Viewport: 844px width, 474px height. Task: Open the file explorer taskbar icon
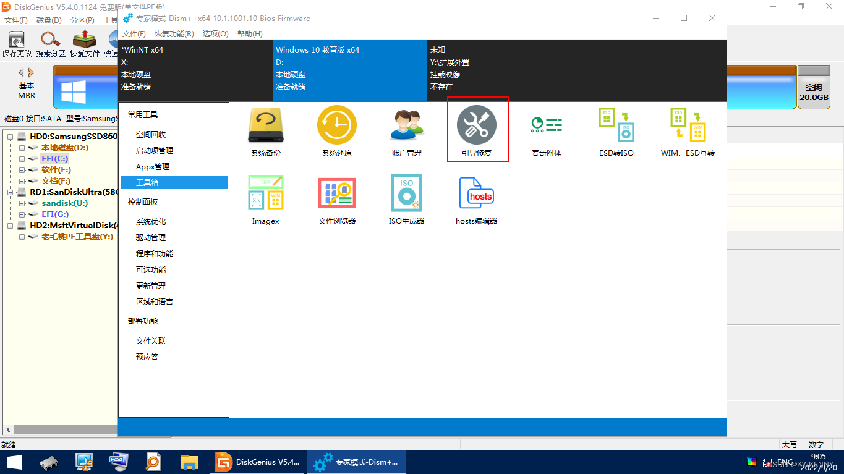189,462
